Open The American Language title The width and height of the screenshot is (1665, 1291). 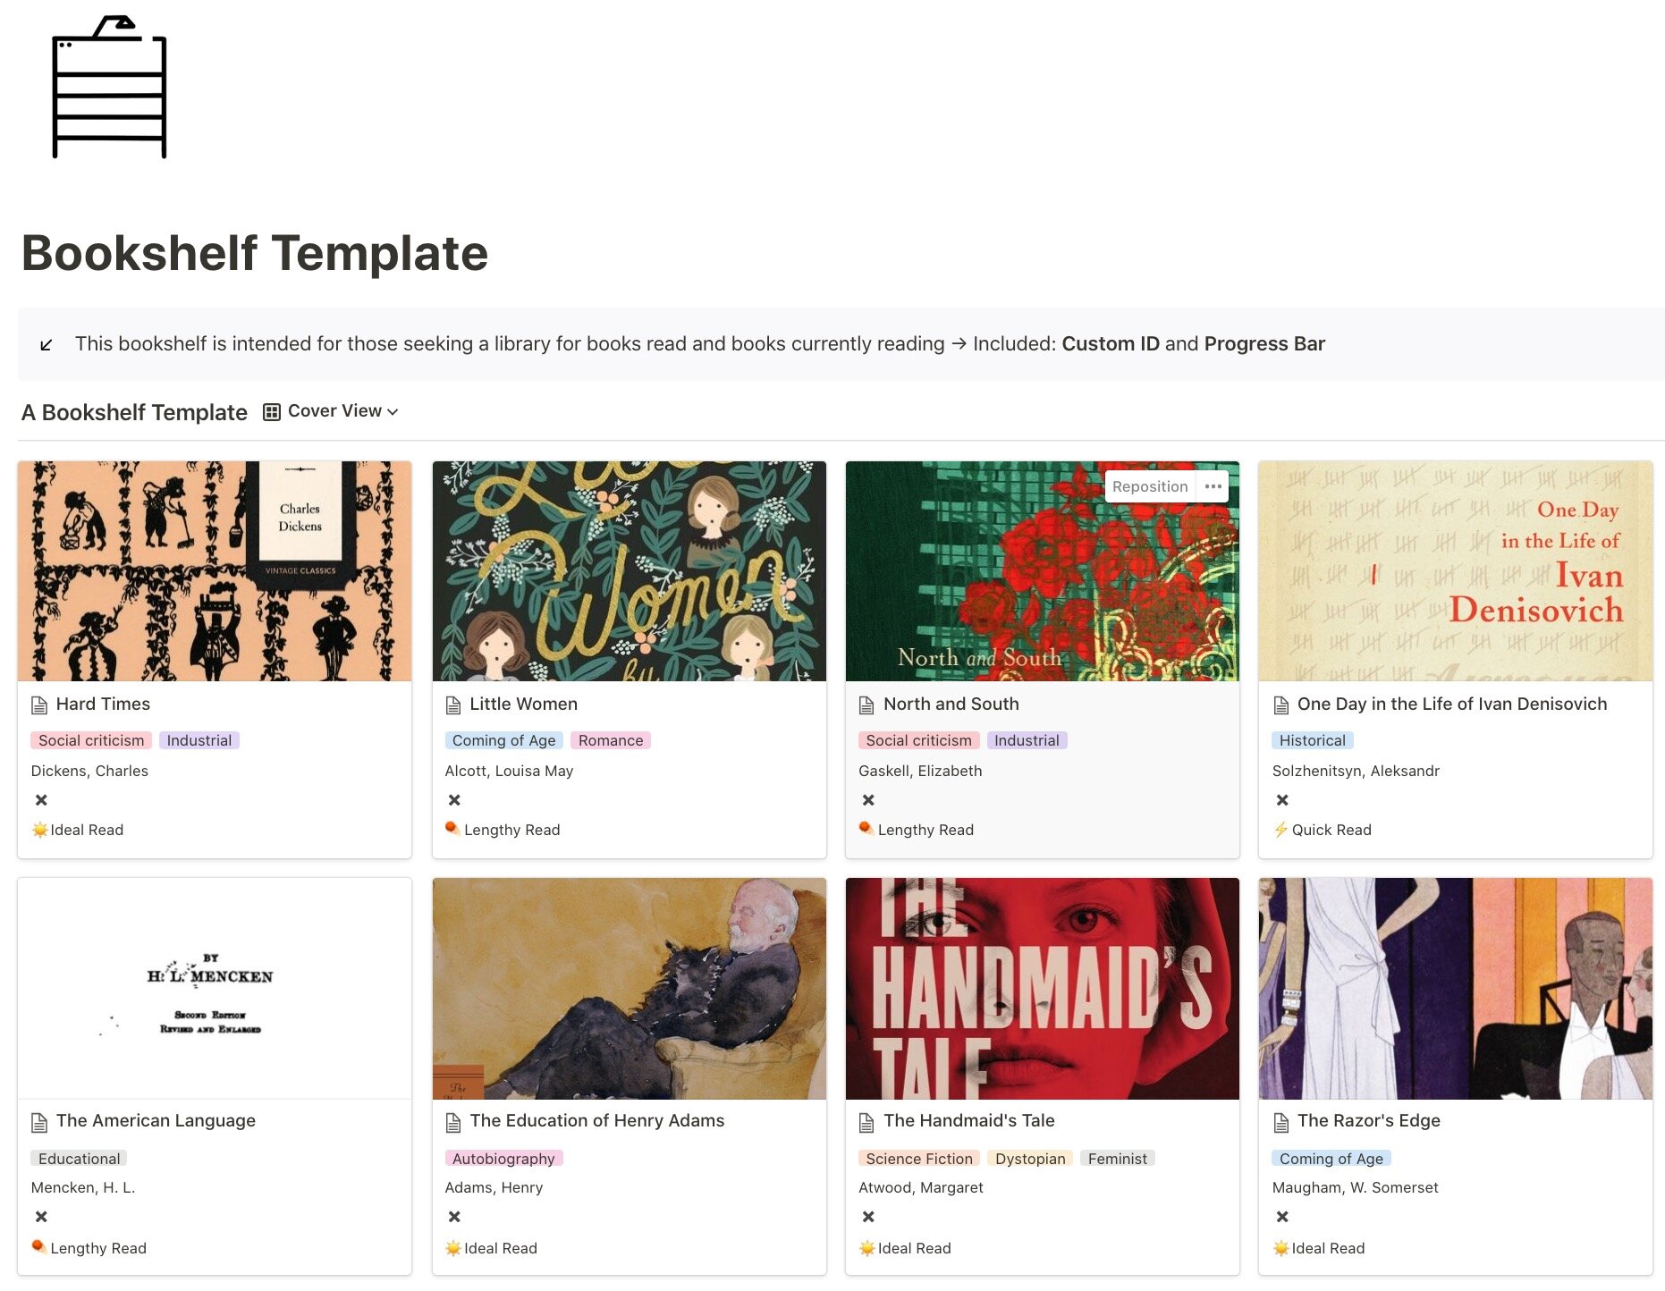156,1121
